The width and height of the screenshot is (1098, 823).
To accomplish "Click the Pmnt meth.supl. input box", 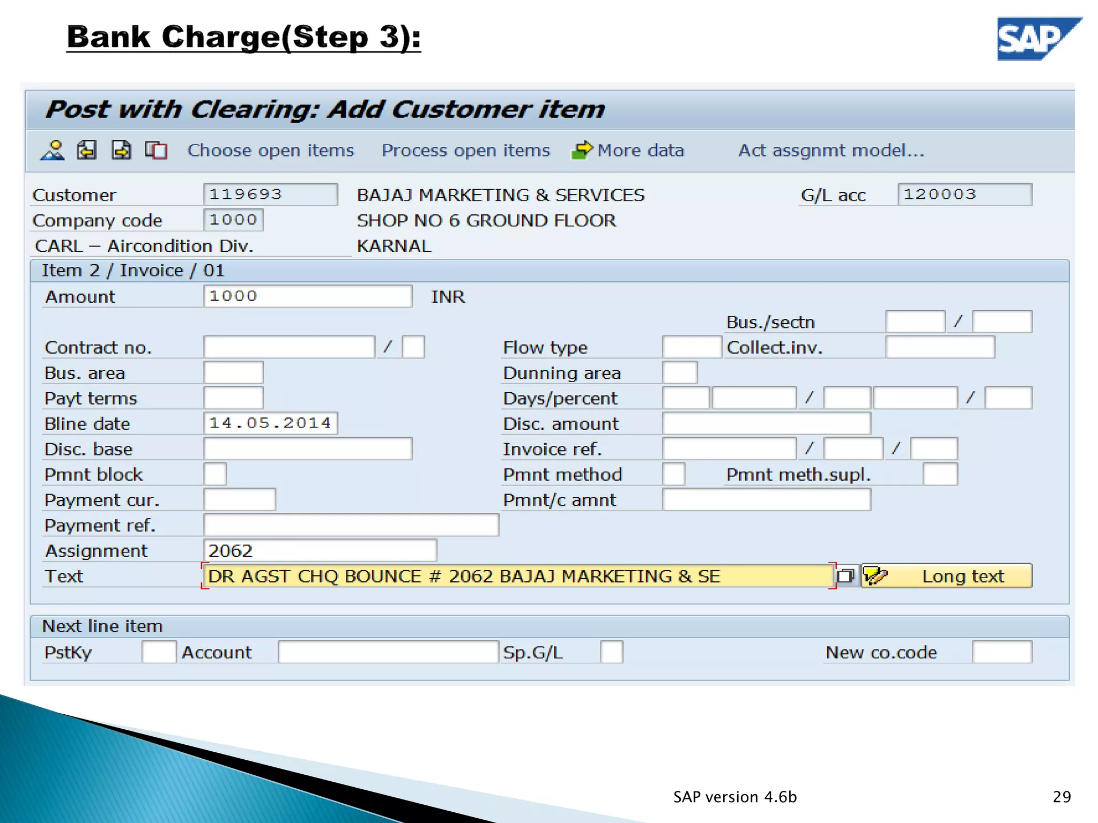I will click(940, 474).
